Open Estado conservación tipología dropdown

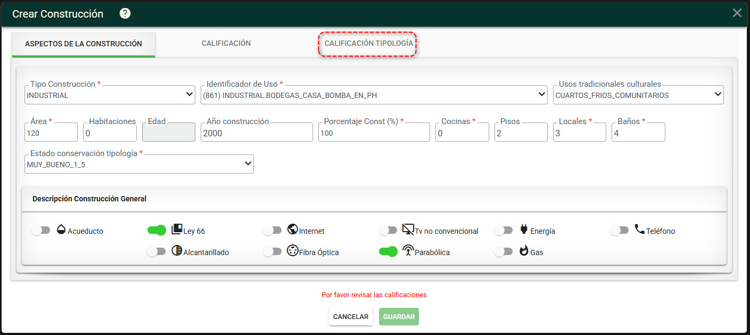[139, 164]
